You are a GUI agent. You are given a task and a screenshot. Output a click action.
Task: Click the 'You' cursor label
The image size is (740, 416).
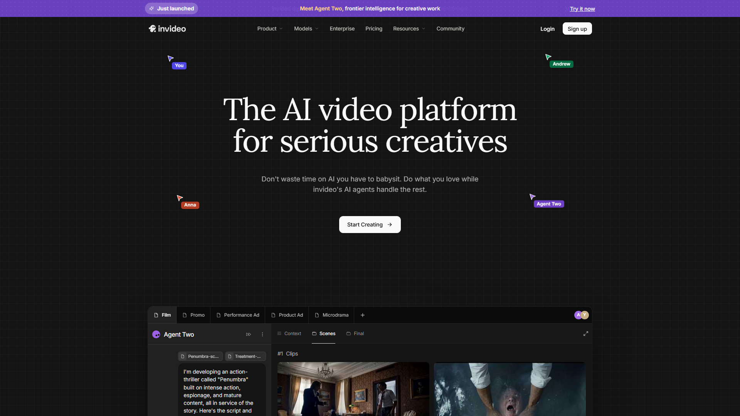pos(179,65)
